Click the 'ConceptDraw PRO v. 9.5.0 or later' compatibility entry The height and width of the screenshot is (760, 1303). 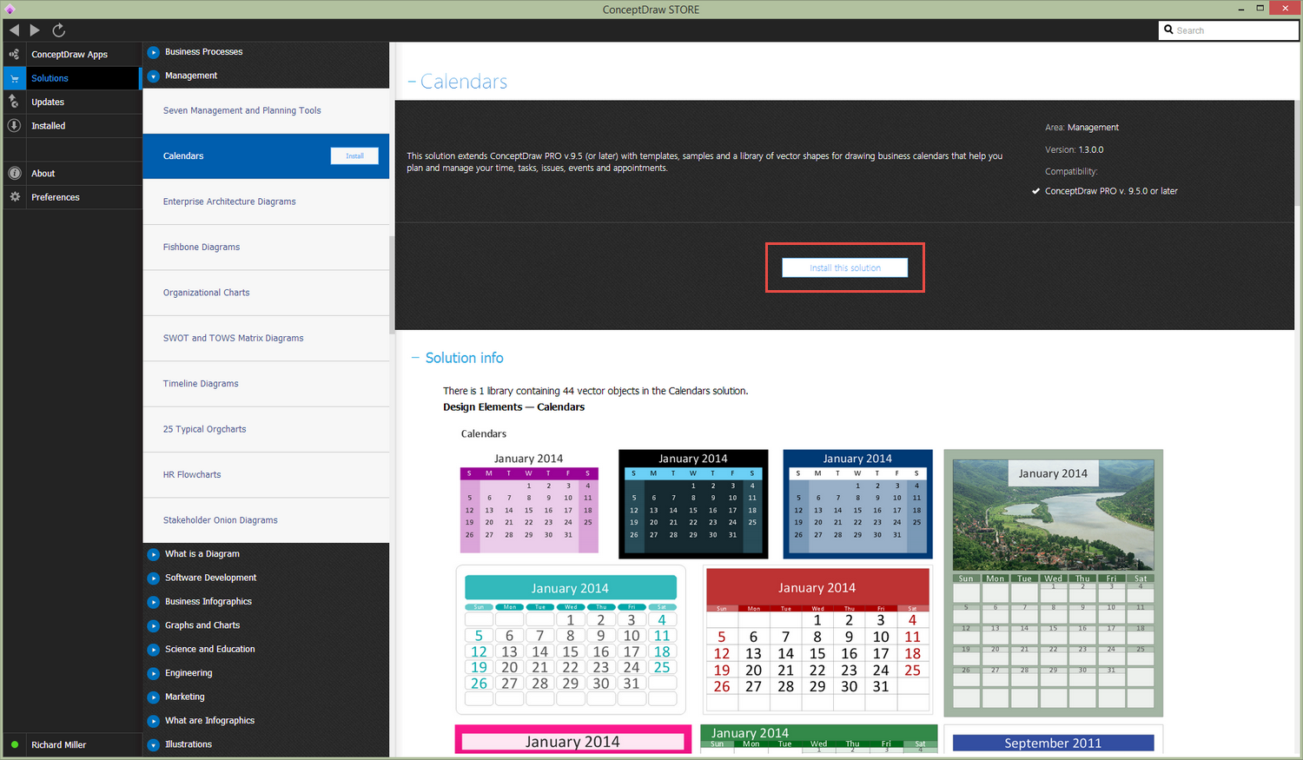[x=1111, y=191]
